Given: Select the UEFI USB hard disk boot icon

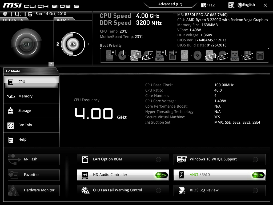Looking at the screenshot, I should click(135, 55).
